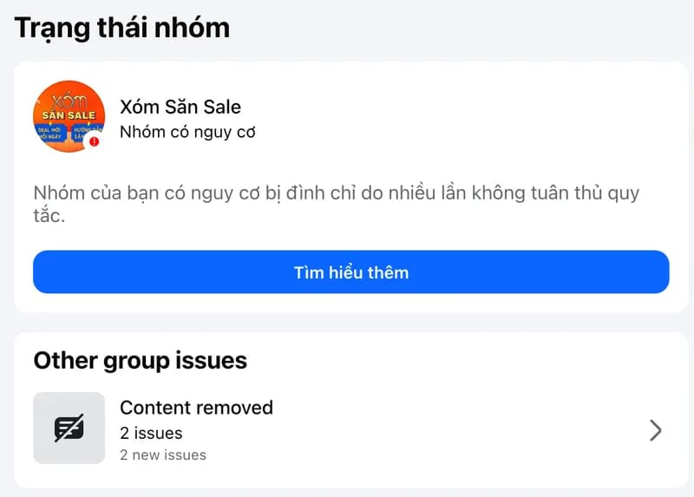The image size is (694, 497).
Task: Click the red alert badge on avatar
Action: coord(94,141)
